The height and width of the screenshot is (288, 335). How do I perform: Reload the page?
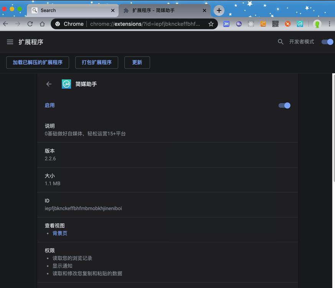pos(30,24)
